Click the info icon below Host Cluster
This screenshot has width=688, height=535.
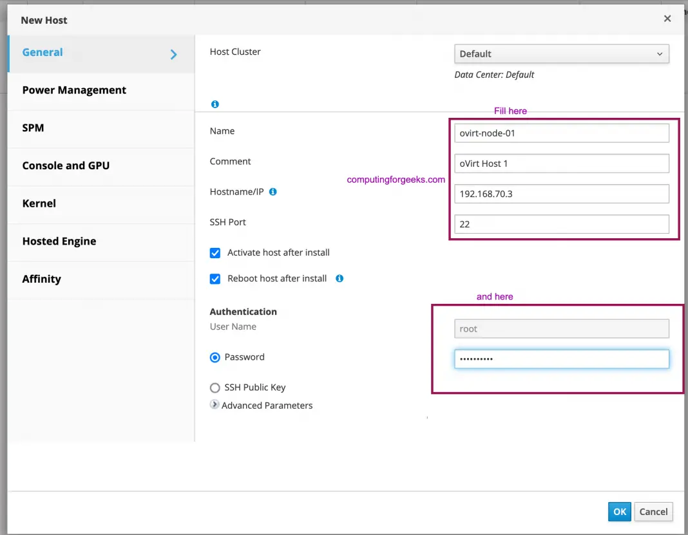coord(215,104)
